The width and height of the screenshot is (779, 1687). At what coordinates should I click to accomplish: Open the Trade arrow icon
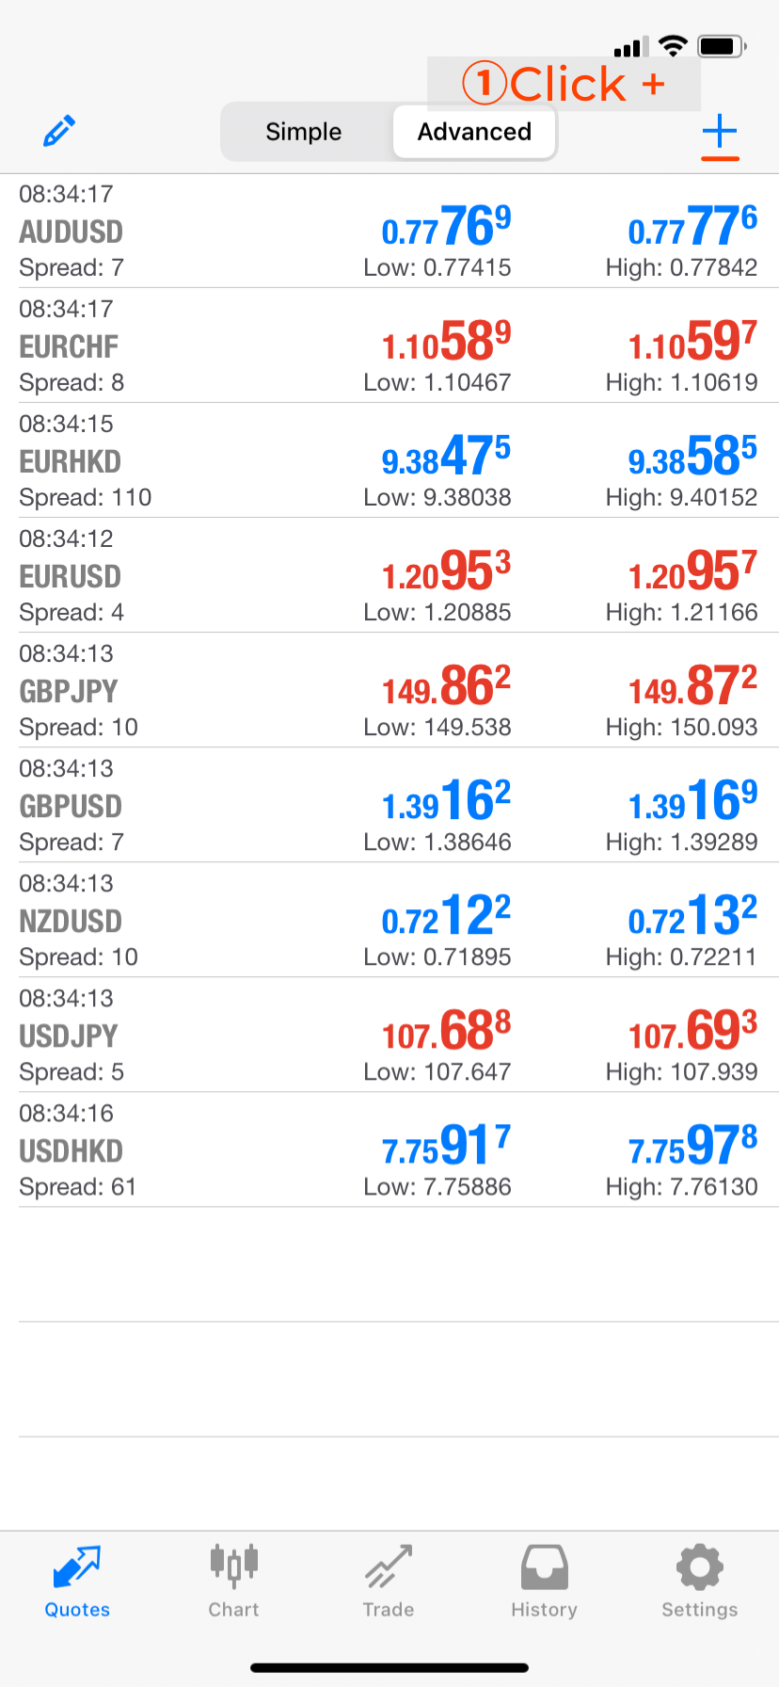click(389, 1566)
